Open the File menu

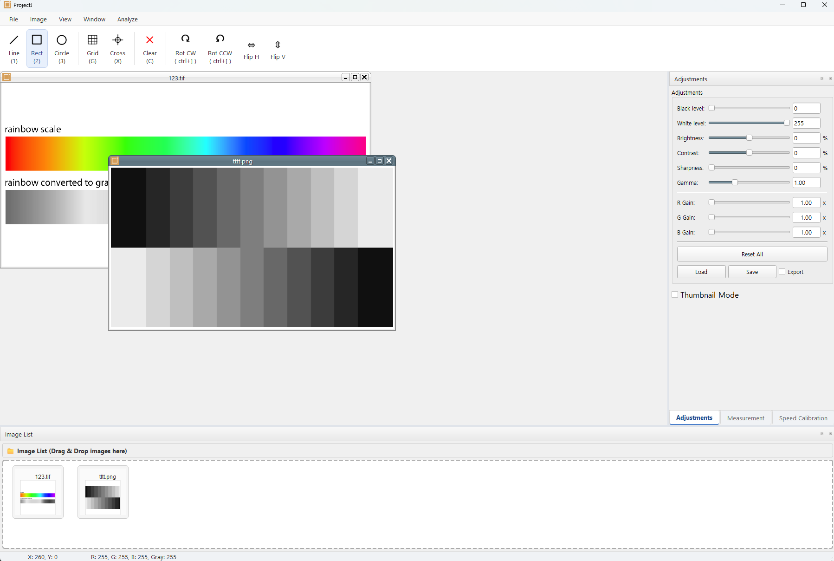pos(13,19)
